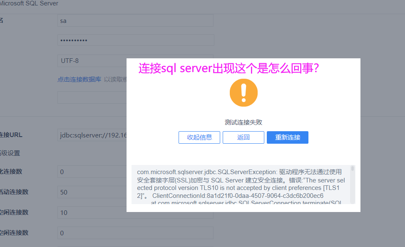Click the empty field below 点击连接数据库

pyautogui.click(x=92, y=97)
